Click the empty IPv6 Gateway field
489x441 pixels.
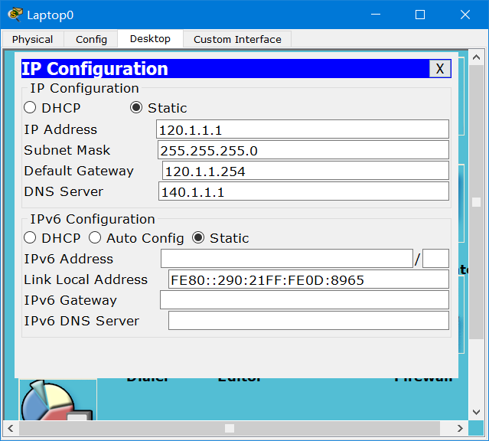click(305, 300)
